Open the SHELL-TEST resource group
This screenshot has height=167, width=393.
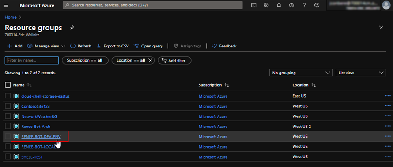pos(32,157)
